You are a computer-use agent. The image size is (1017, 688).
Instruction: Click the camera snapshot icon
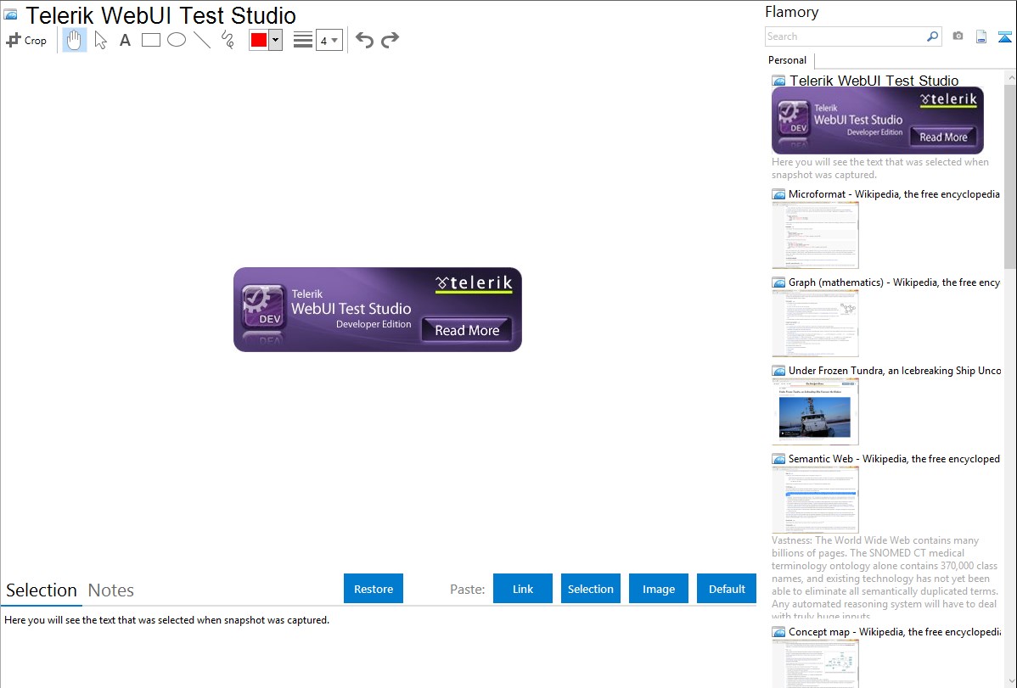(958, 36)
